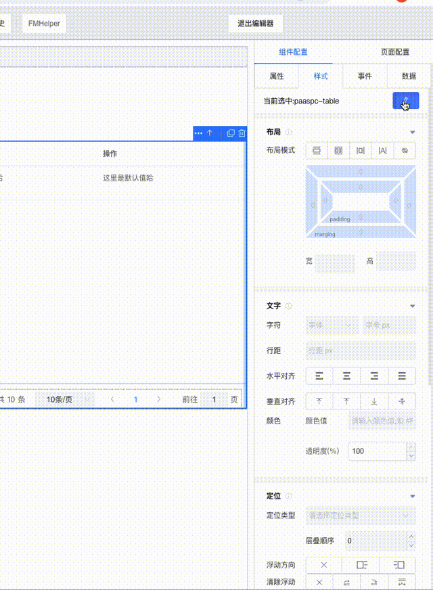Viewport: 433px width, 590px height.
Task: Click the delete trash icon on table toolbar
Action: [x=242, y=134]
